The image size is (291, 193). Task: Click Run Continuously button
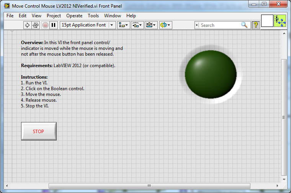pos(36,25)
